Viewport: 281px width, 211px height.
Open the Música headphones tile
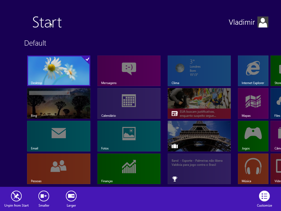point(253,169)
